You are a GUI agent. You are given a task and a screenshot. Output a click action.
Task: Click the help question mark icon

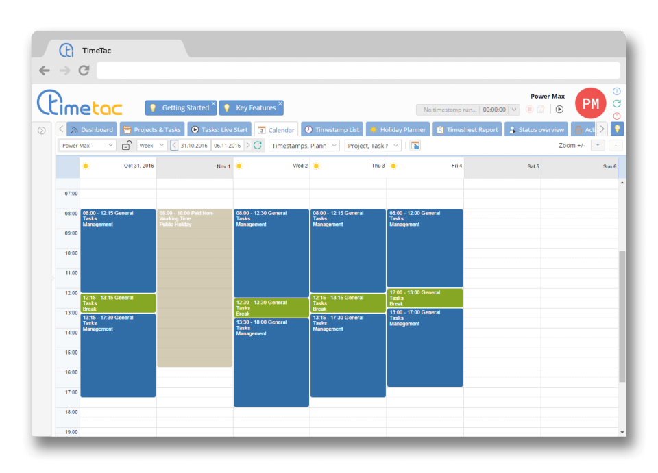(x=616, y=91)
